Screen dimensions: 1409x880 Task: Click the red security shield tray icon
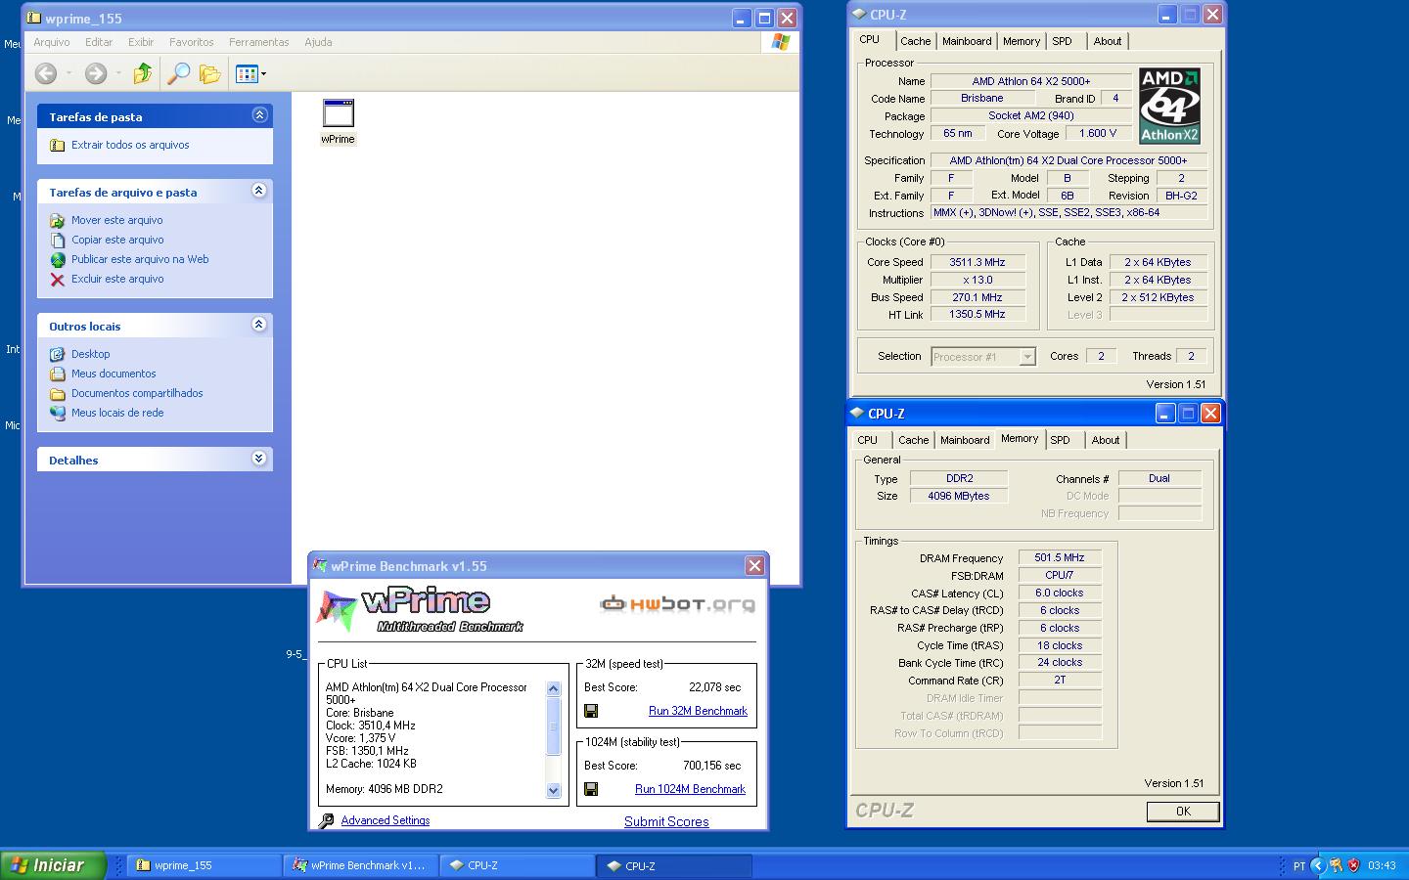tap(1354, 865)
